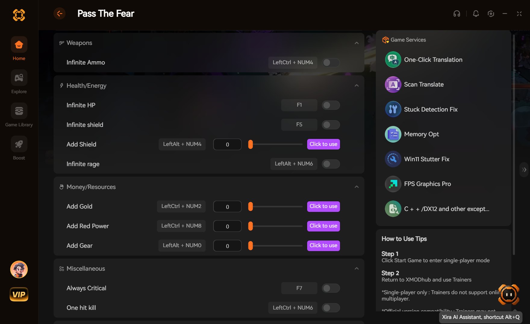Select Memory Opt service
Screen dimensions: 530x324
(421, 134)
